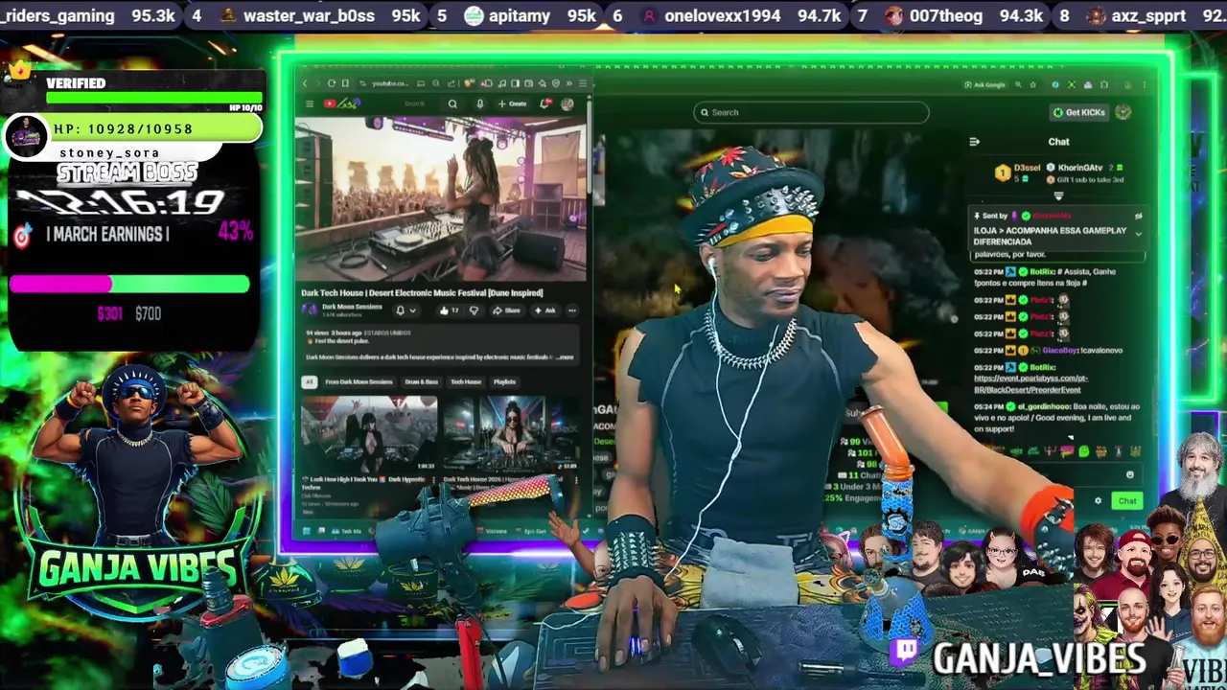Open the pearlabyss BlackDesert PreorderEvent link

point(1030,384)
